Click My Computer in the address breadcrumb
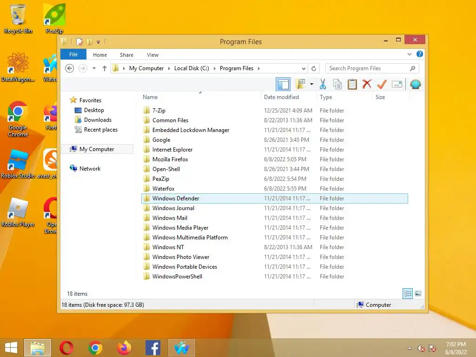Image resolution: width=476 pixels, height=357 pixels. (146, 68)
